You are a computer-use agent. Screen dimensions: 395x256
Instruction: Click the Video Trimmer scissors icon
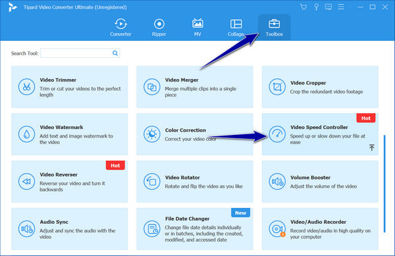26,87
